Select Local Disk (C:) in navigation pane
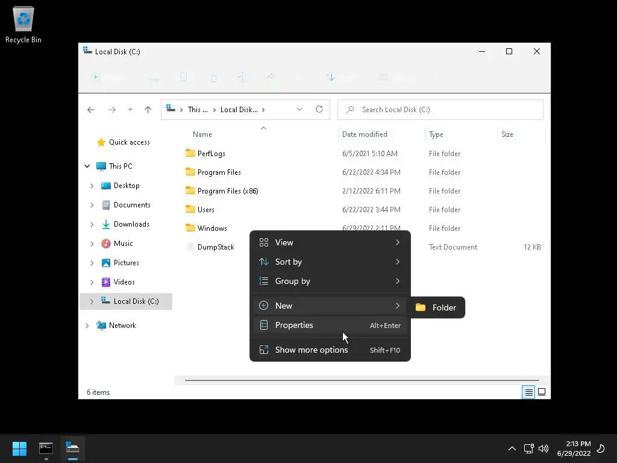The width and height of the screenshot is (617, 463). (126, 301)
